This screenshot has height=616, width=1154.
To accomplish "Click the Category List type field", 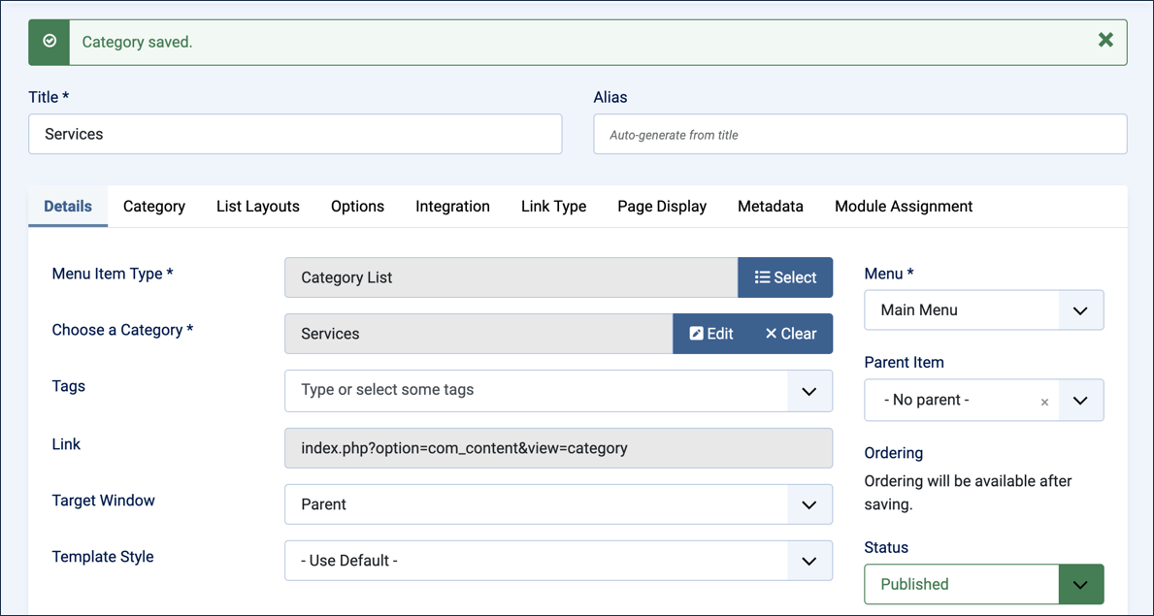I will pos(511,277).
